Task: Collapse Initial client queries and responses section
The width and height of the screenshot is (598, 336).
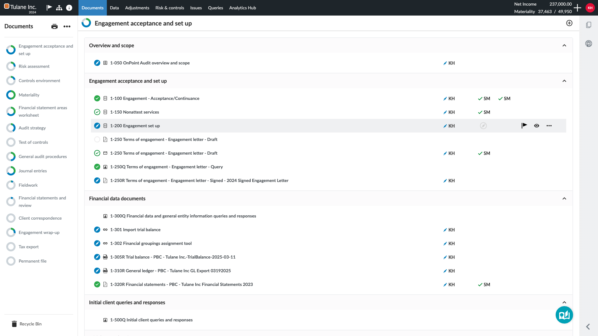Action: tap(564, 302)
